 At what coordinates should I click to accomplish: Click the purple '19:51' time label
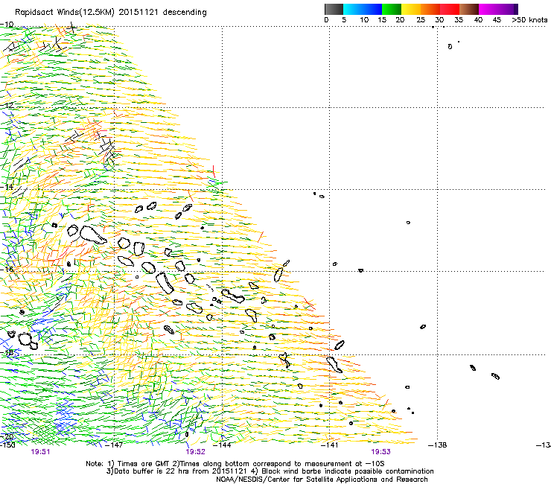pos(40,452)
